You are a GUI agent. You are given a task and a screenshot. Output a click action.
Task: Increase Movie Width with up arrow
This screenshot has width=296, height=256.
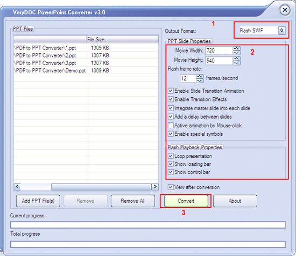pos(237,48)
